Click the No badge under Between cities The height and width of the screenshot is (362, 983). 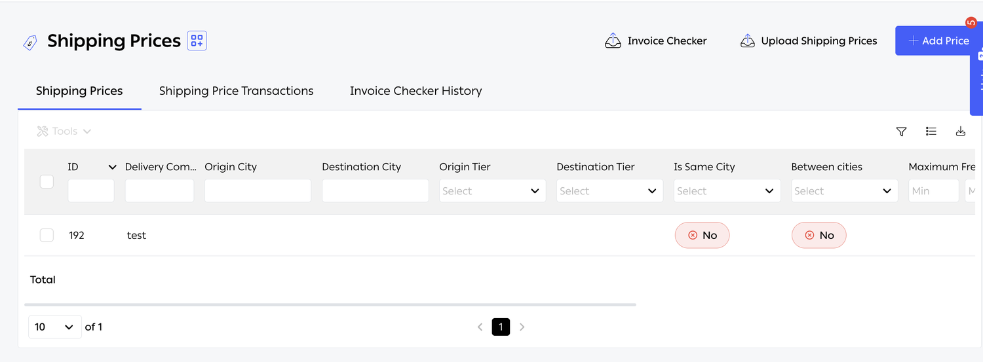click(819, 235)
